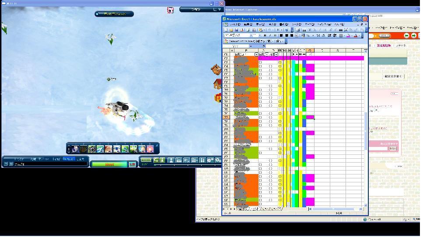Open the Data menu in Excel
Screen dimensions: 423x237
pyautogui.click(x=309, y=24)
